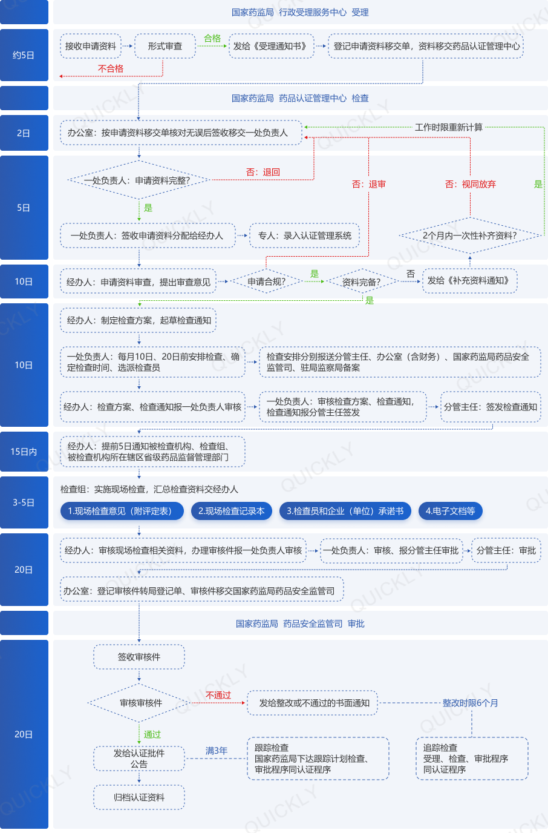Select the 归档认证资料 box

[x=139, y=797]
